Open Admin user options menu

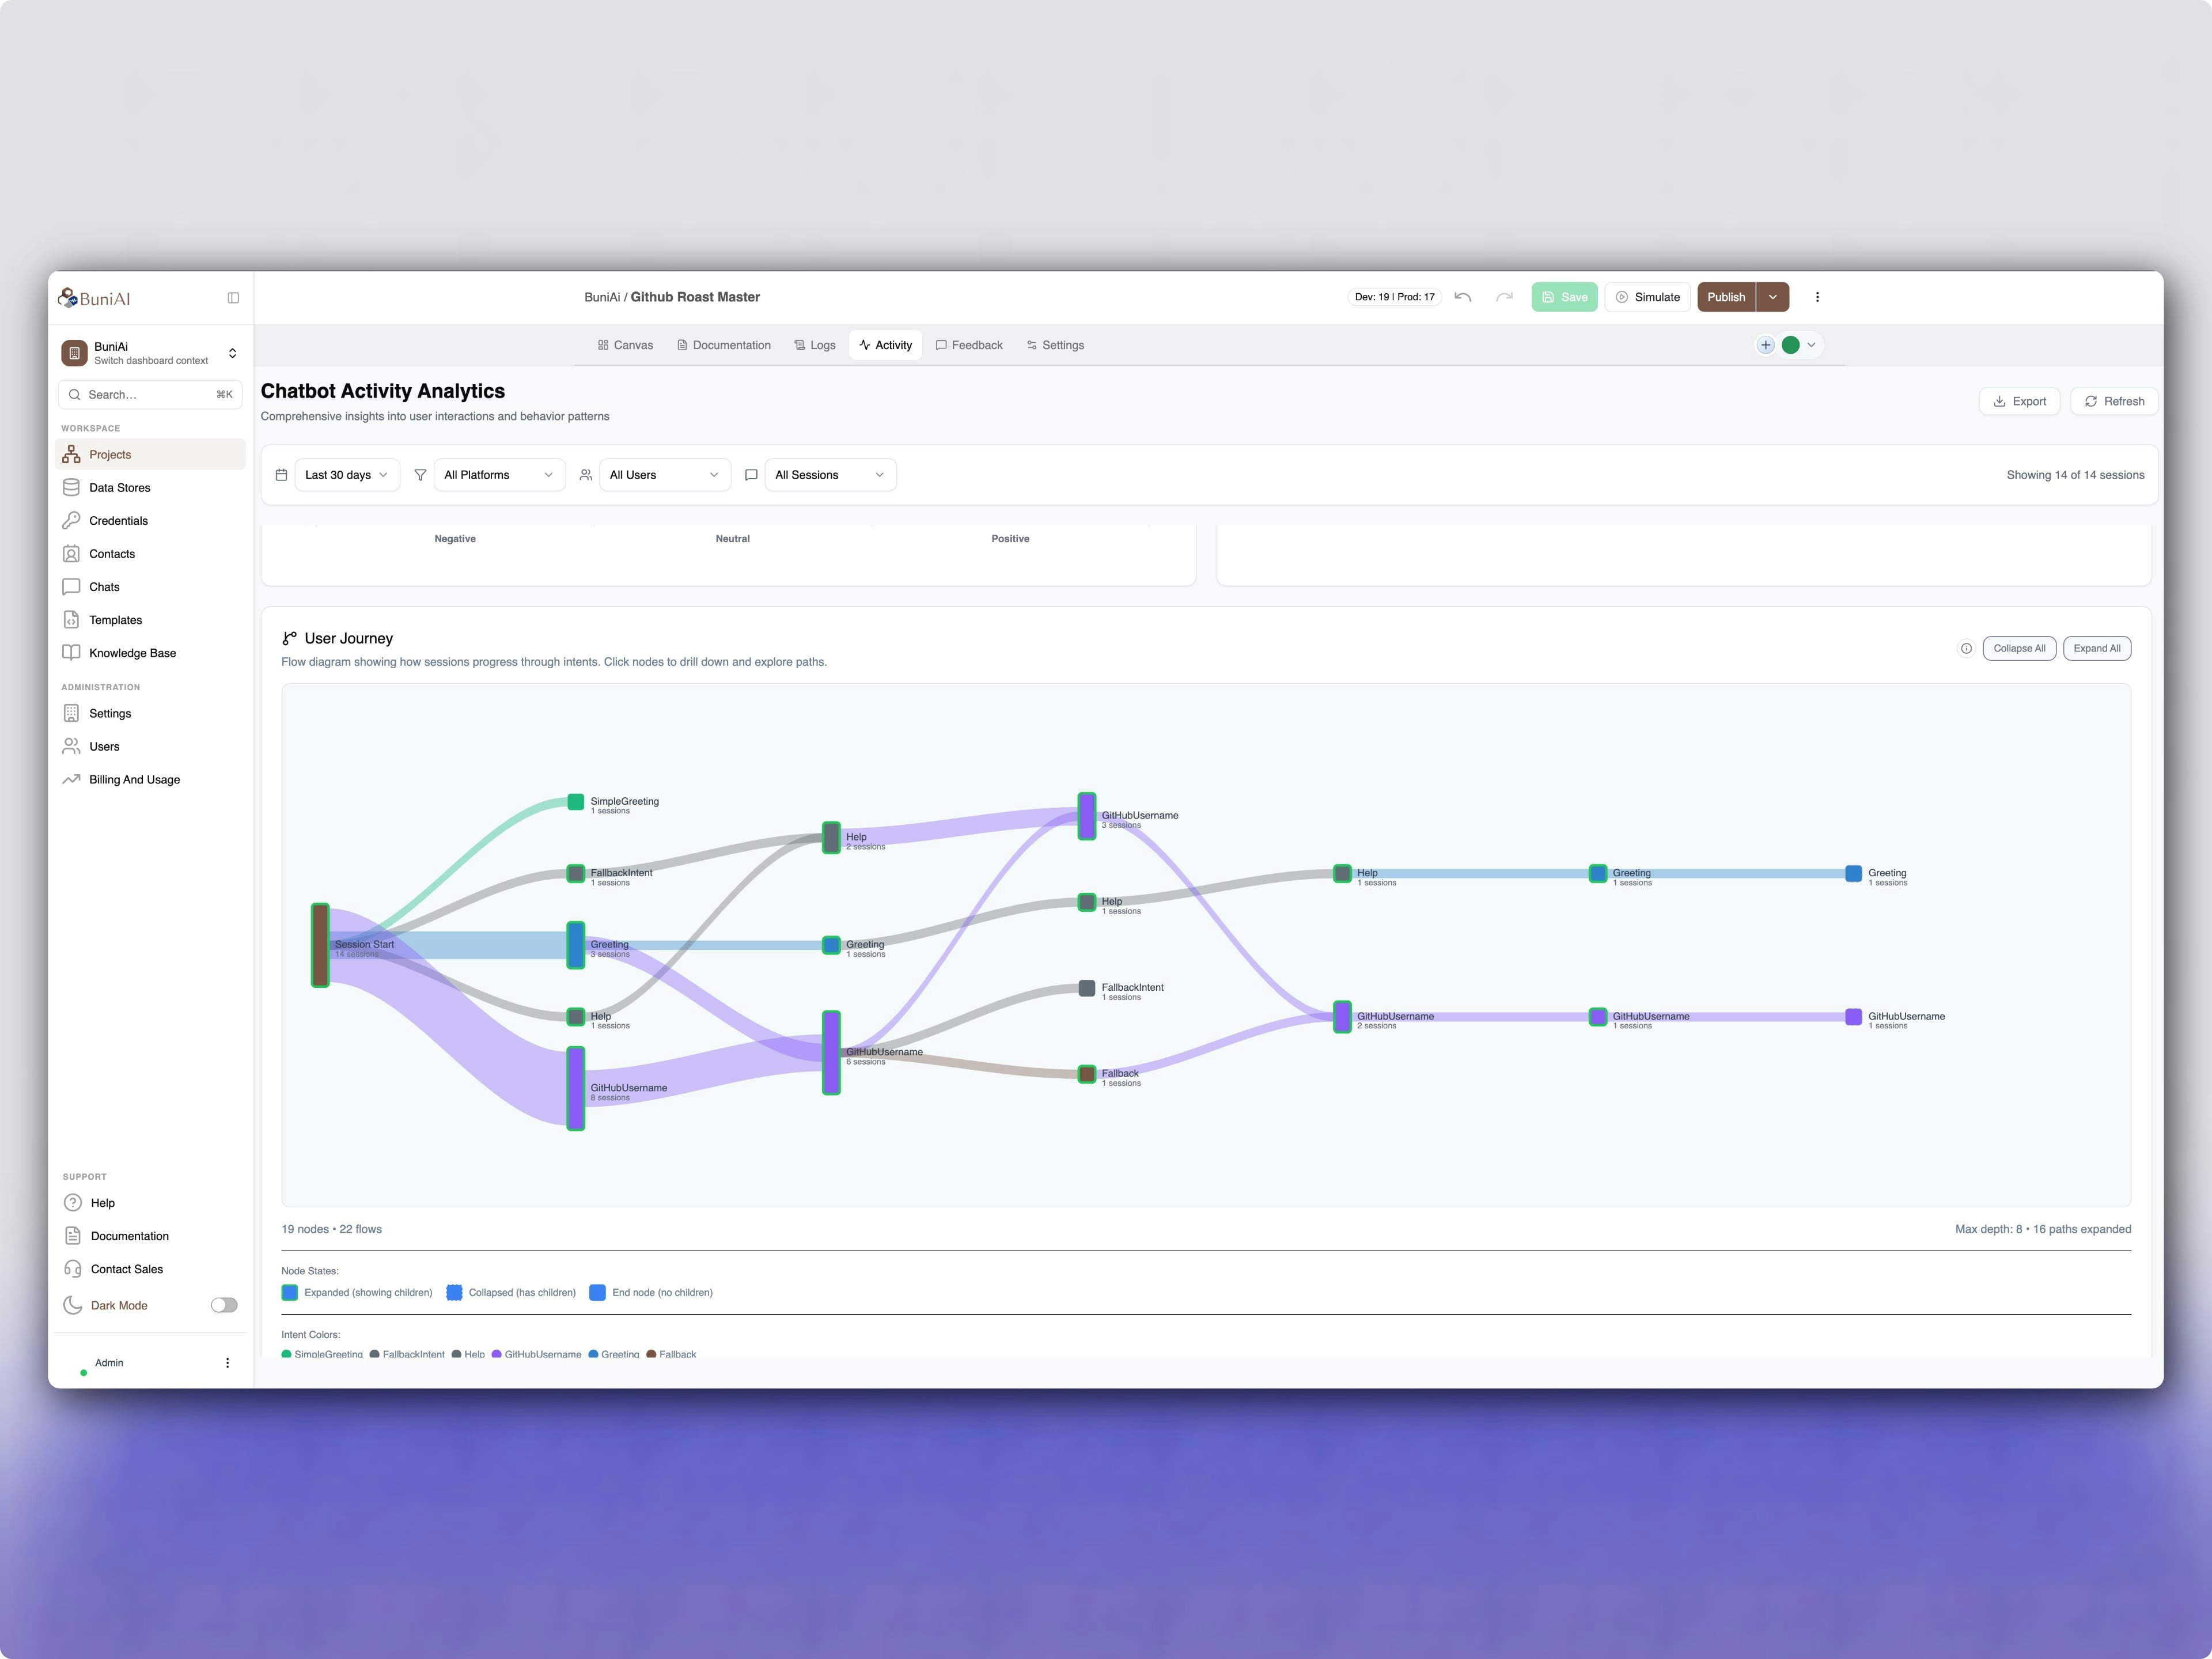(x=227, y=1363)
